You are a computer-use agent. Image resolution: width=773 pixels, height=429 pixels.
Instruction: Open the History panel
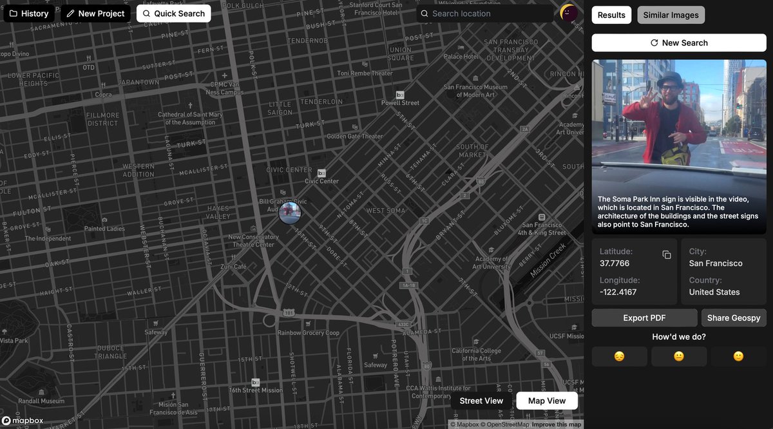coord(28,13)
